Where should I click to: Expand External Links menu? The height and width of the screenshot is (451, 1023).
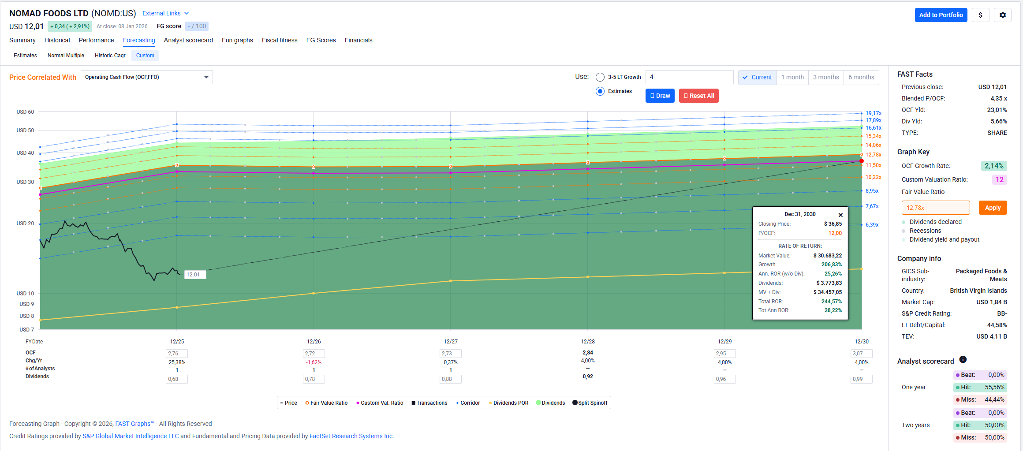[165, 13]
